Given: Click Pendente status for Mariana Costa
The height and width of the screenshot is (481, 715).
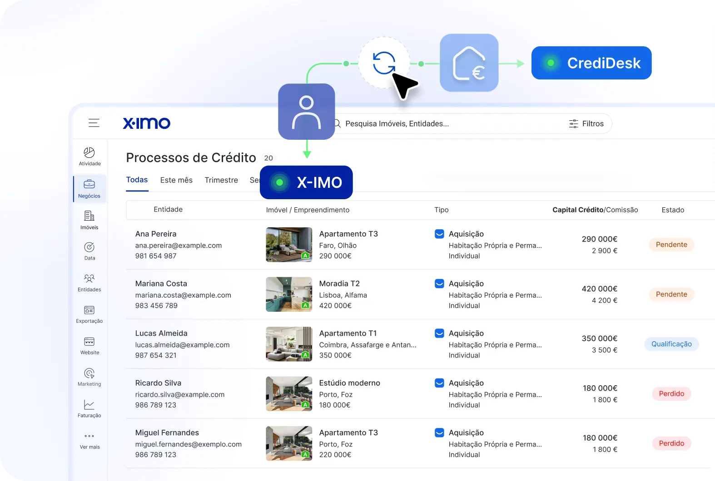Looking at the screenshot, I should tap(671, 294).
